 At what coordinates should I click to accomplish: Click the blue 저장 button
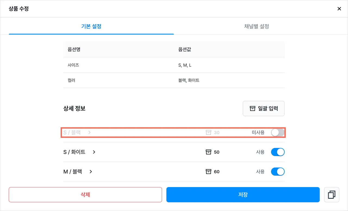point(243,195)
